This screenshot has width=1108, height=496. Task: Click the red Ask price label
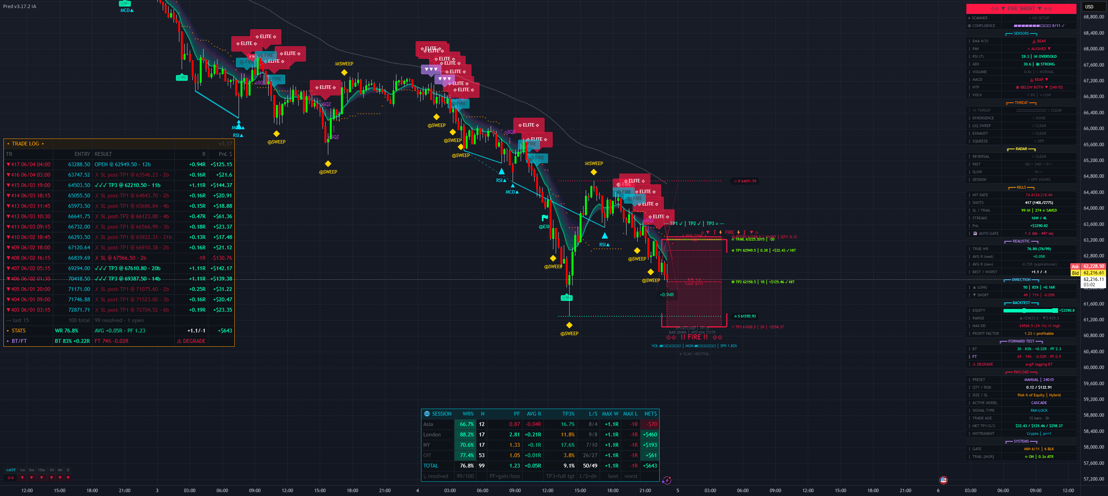point(1075,266)
